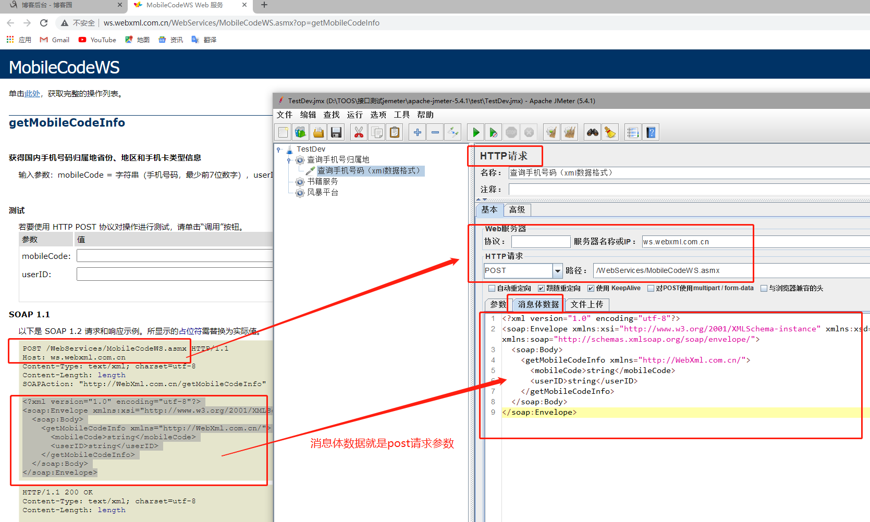The image size is (870, 522).
Task: Open the 文件上传 tab
Action: pyautogui.click(x=586, y=305)
